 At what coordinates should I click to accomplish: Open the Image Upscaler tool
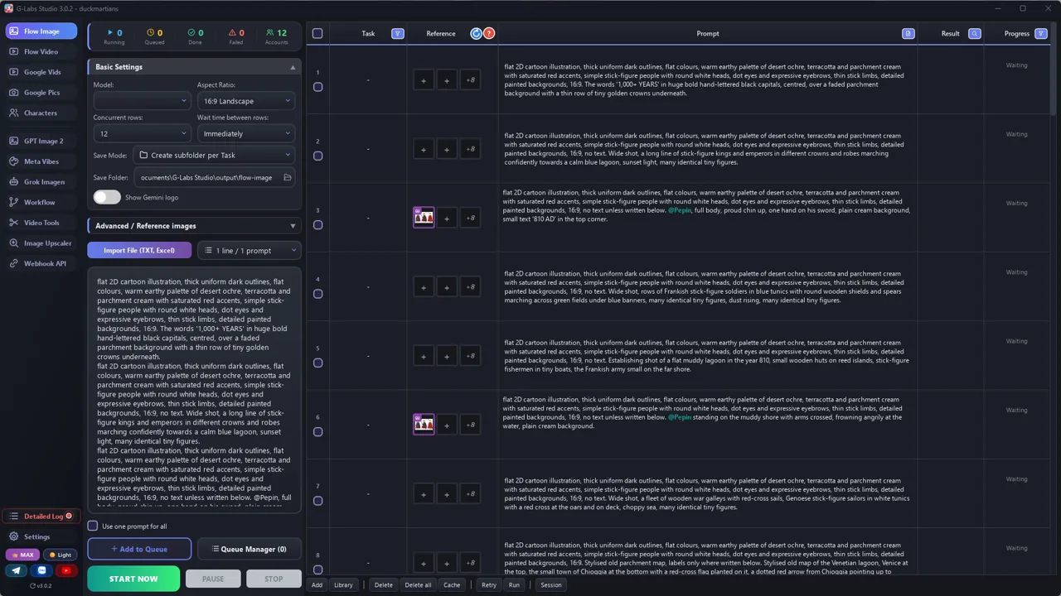[x=41, y=243]
